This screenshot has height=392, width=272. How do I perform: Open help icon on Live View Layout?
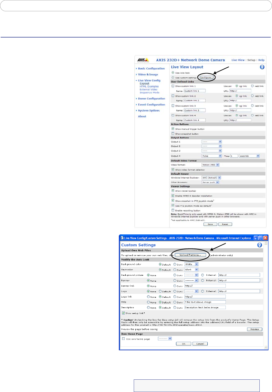click(x=263, y=67)
